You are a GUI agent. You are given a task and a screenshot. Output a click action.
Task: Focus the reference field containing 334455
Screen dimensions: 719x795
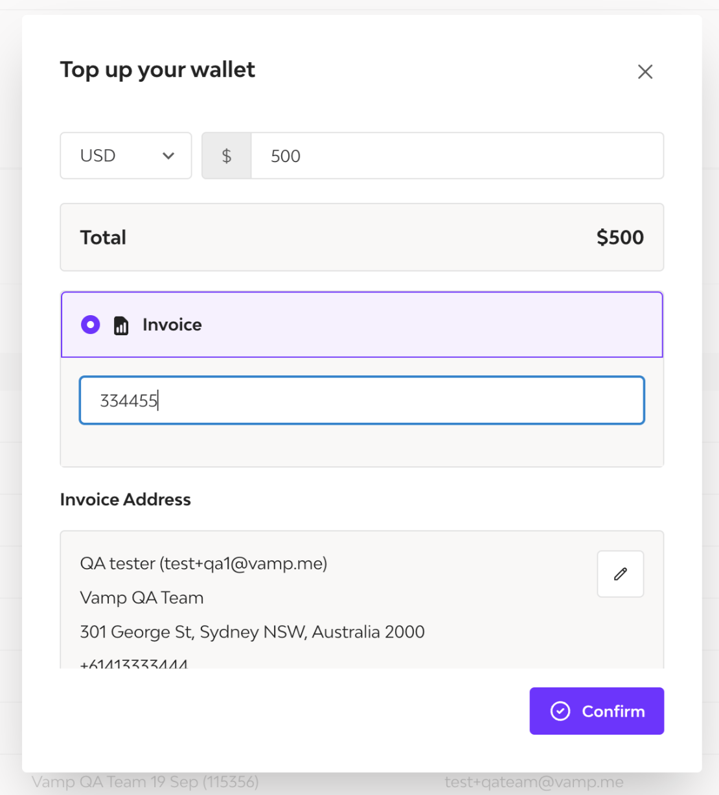point(361,401)
